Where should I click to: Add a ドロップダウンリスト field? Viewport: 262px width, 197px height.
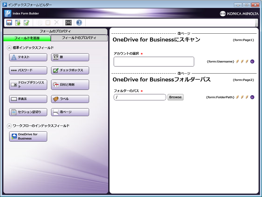(28, 85)
